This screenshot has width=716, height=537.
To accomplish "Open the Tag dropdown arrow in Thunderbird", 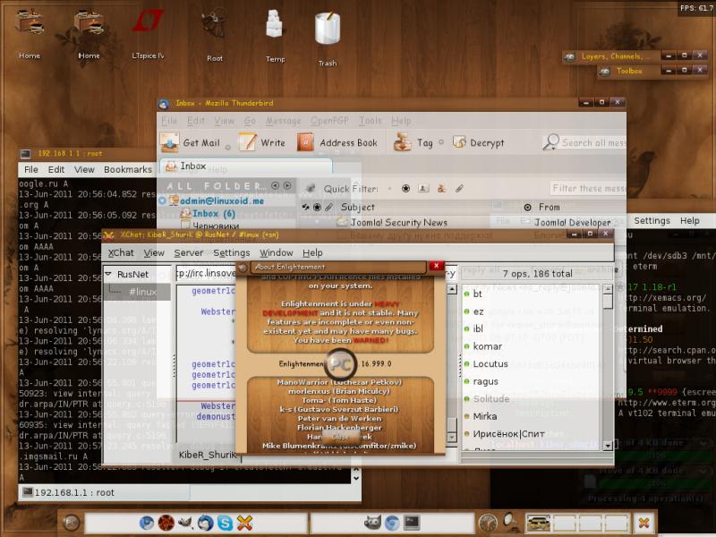I will coord(441,142).
